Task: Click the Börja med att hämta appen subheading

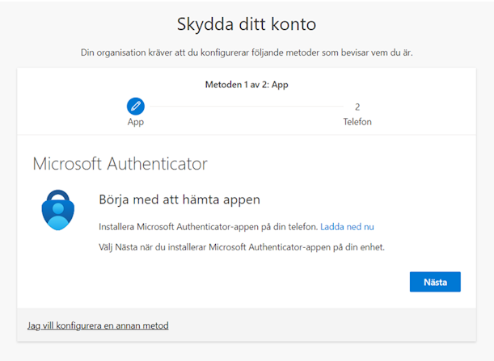Action: (x=179, y=199)
